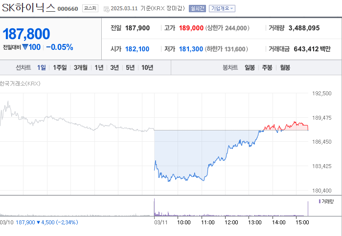
Task: Click the 14:00 time axis label
Action: pyautogui.click(x=279, y=222)
